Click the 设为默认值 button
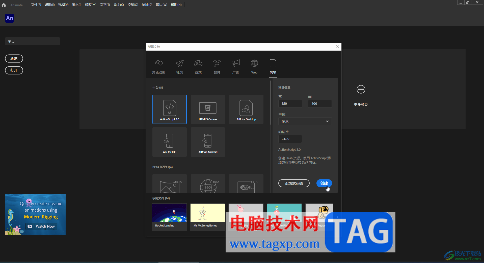The width and height of the screenshot is (484, 263). point(294,183)
